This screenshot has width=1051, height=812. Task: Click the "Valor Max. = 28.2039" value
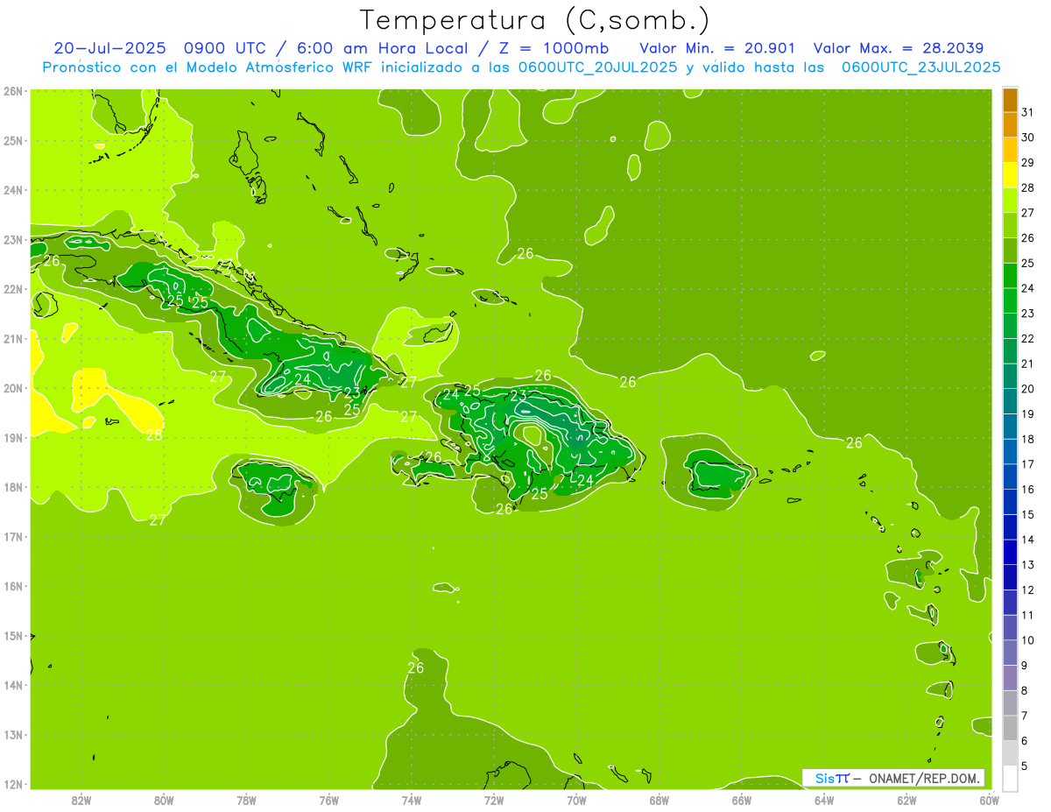(898, 48)
